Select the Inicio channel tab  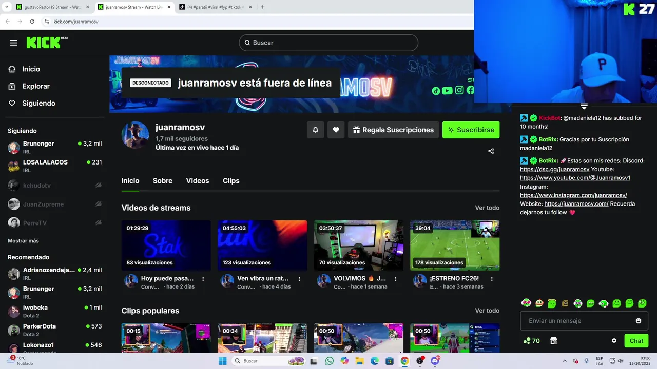pyautogui.click(x=130, y=181)
